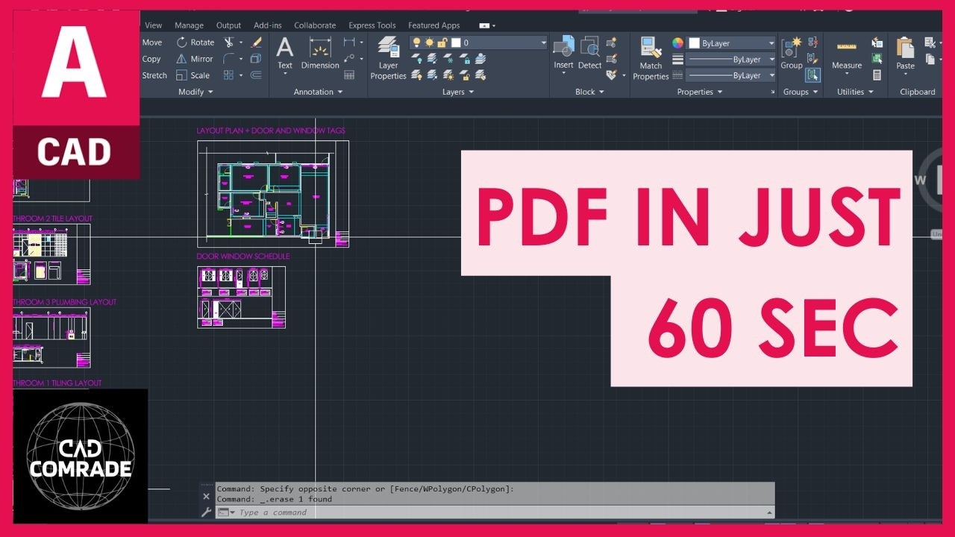Expand the Annotation panel
The image size is (955, 537).
[x=318, y=92]
